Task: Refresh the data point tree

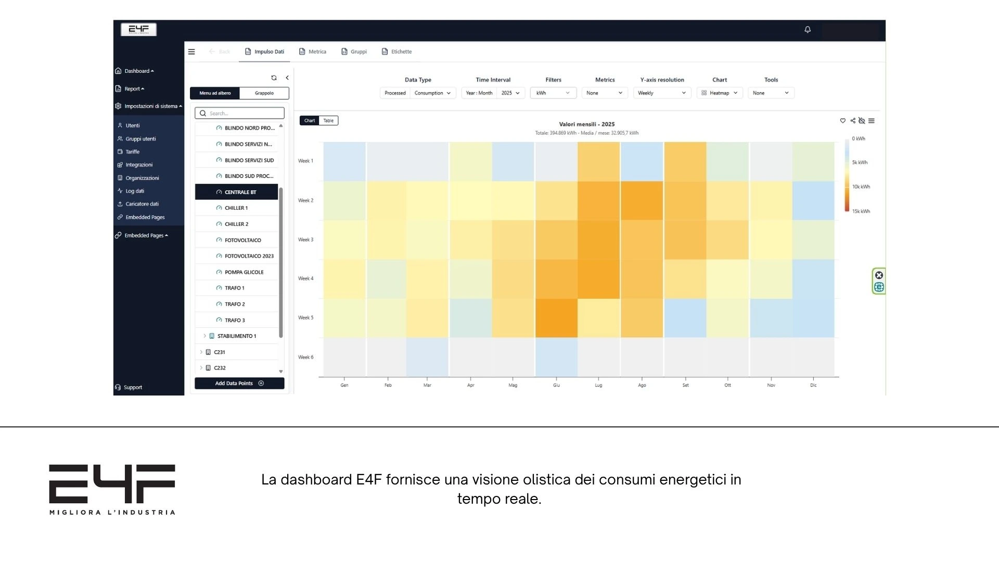Action: (274, 78)
